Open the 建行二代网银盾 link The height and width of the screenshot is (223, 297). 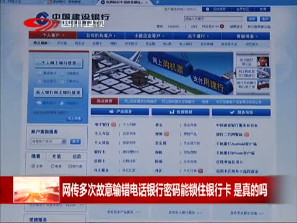[229, 134]
